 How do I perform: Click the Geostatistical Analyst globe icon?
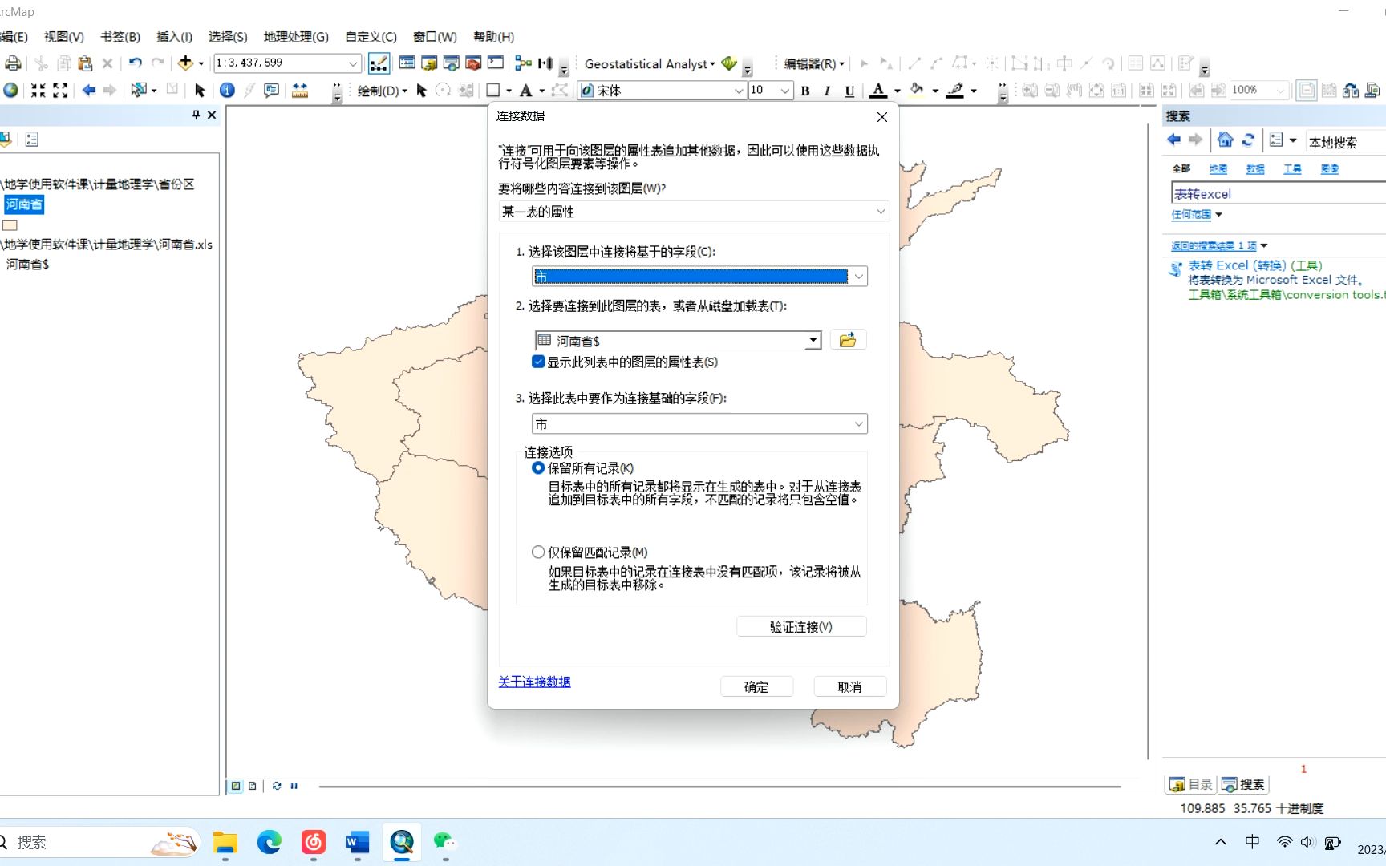(728, 63)
